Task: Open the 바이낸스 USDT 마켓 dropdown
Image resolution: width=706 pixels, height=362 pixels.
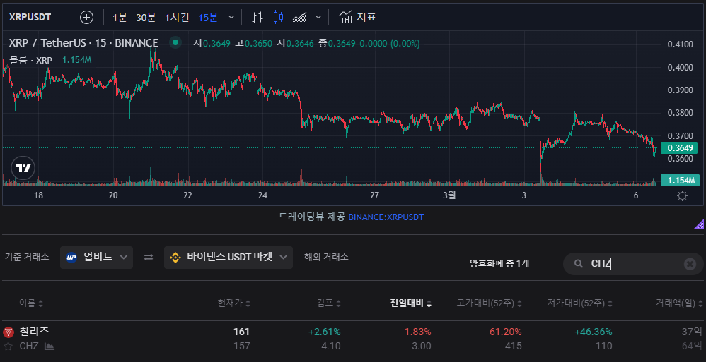Action: click(x=228, y=258)
